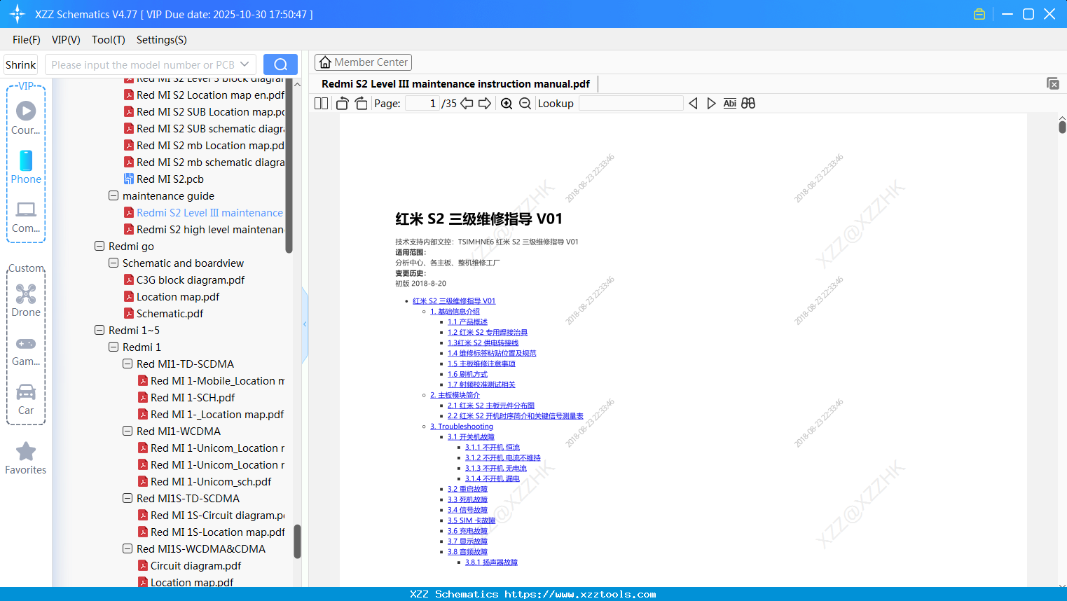Follow the '3. Troubleshooting' contents link
The image size is (1067, 601).
point(462,427)
